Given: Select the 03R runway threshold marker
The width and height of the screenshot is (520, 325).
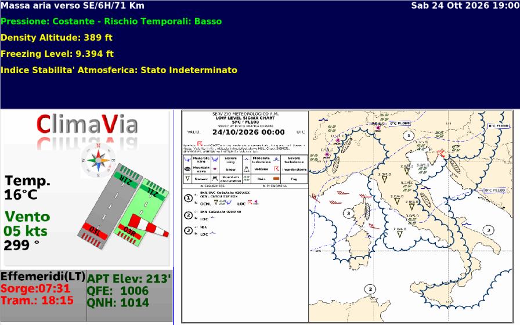Looking at the screenshot, I should pyautogui.click(x=130, y=231).
